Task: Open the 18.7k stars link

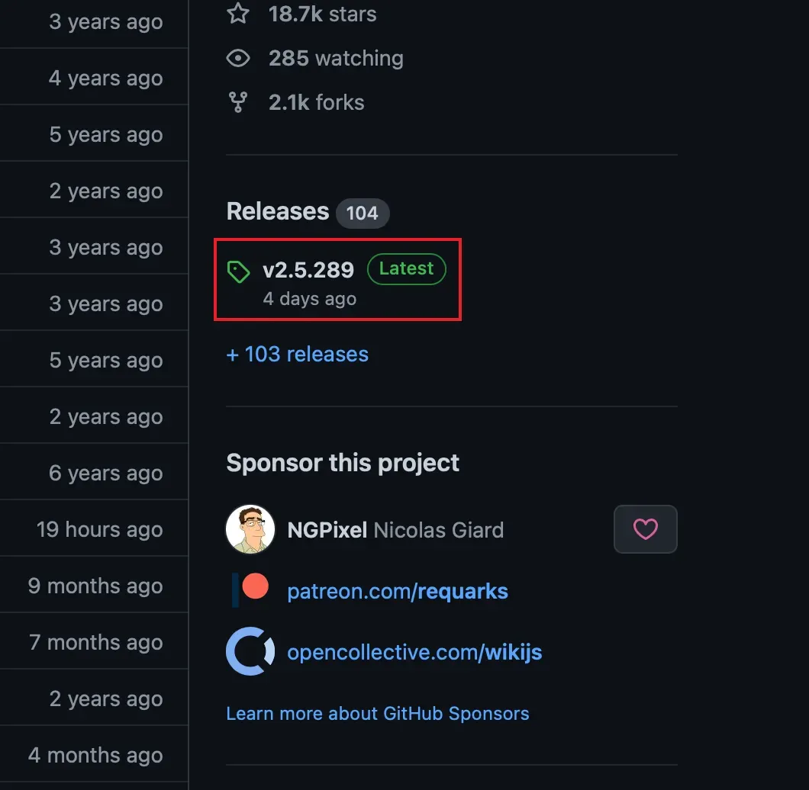Action: (322, 14)
